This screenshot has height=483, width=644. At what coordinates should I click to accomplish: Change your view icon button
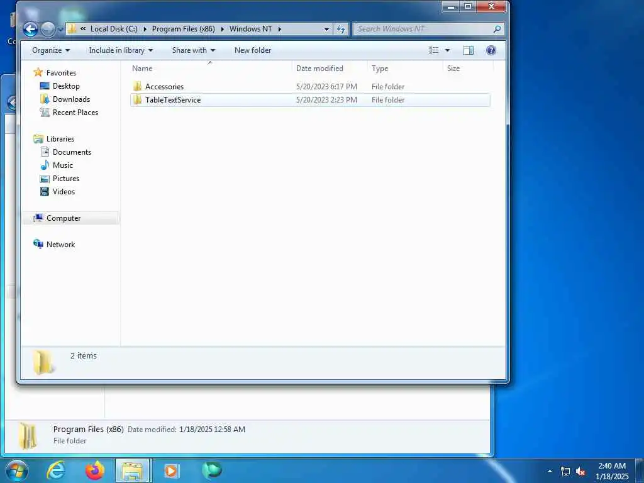coord(434,50)
